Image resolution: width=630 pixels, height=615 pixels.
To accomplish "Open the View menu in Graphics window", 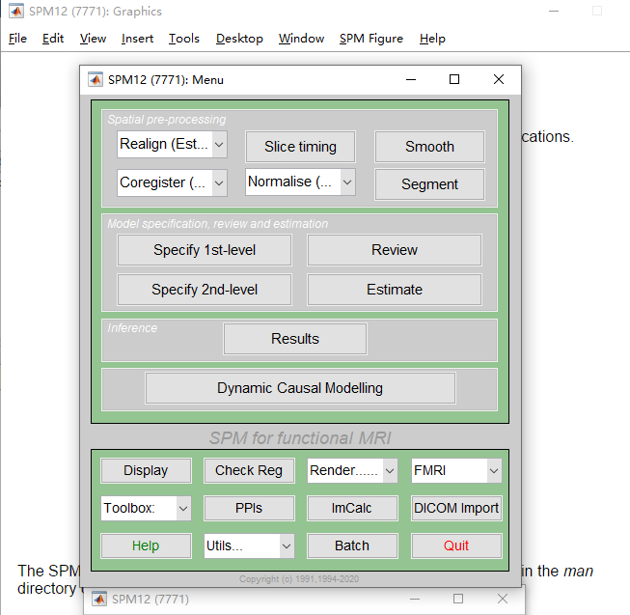I will pyautogui.click(x=93, y=39).
